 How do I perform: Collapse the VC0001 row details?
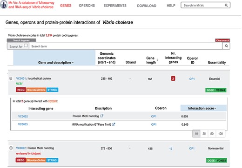click(x=11, y=78)
